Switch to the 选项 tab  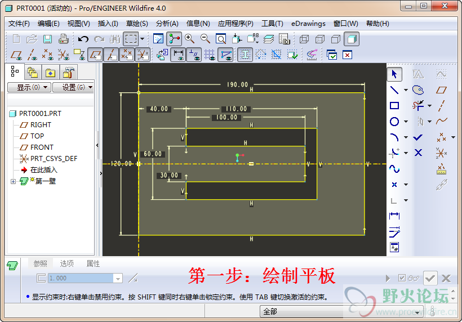point(67,263)
